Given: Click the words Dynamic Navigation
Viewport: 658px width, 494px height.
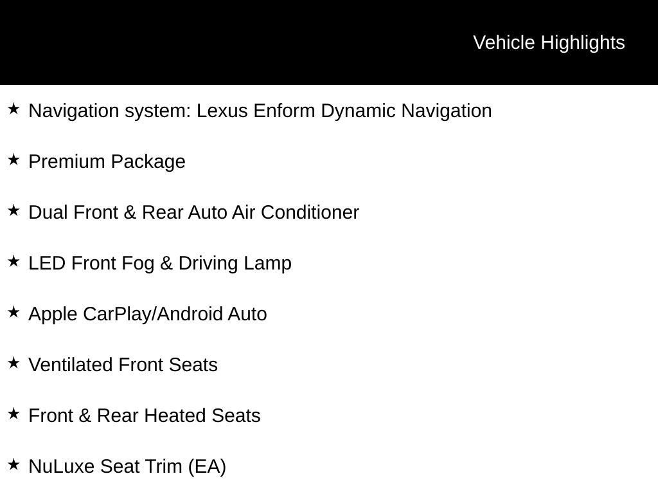Looking at the screenshot, I should tap(406, 111).
